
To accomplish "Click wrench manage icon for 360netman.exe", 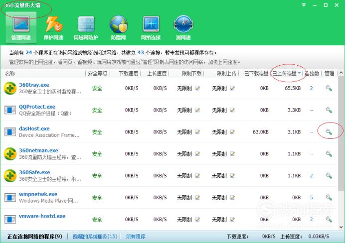I will click(x=329, y=153).
